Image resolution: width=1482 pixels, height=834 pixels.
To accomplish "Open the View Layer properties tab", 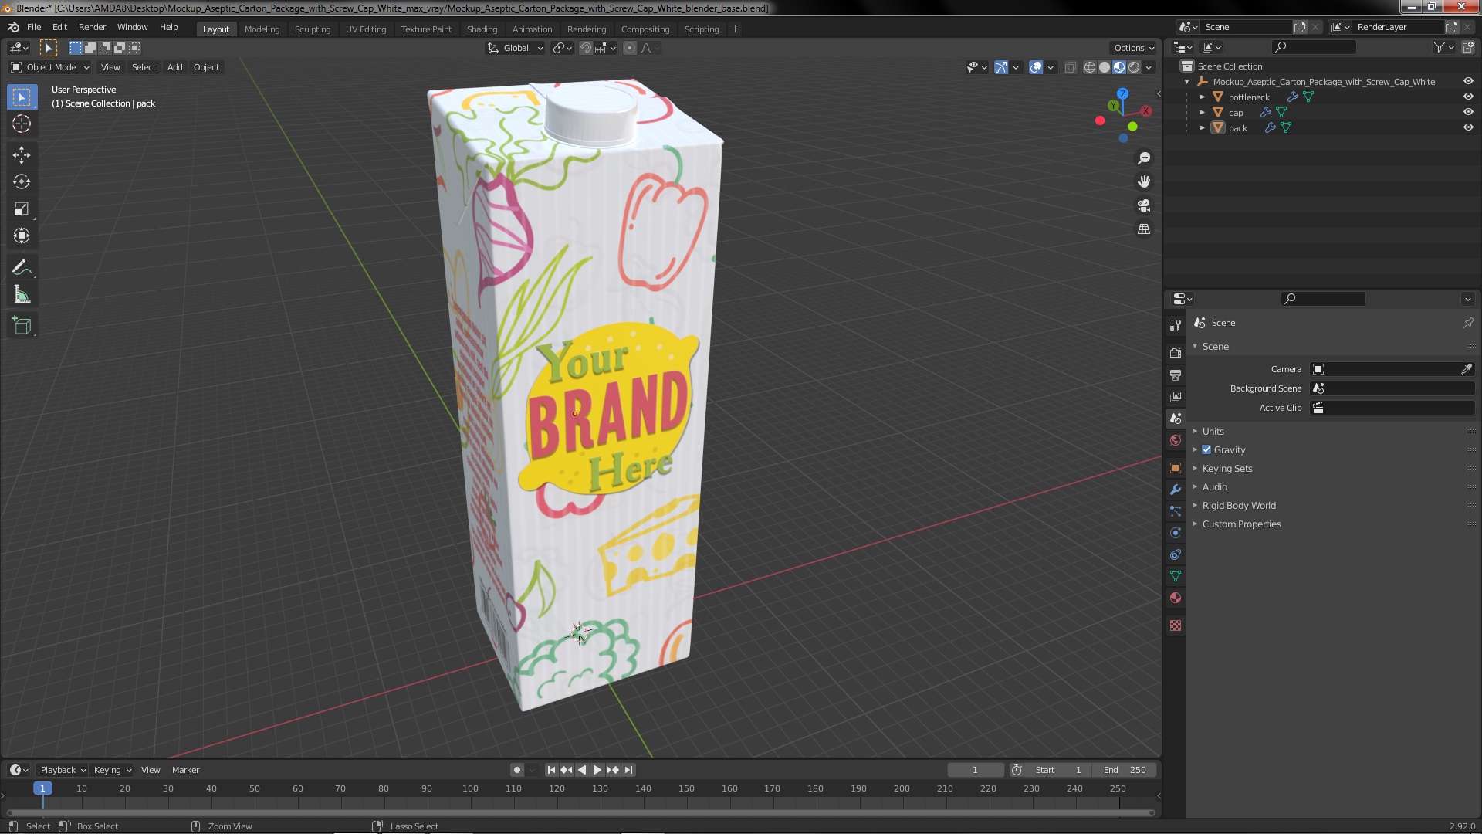I will 1175,396.
